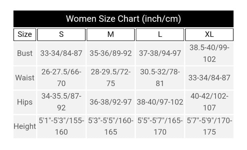Image resolution: width=247 pixels, height=150 pixels.
Task: Click height cell 5'1"-5'3"/155-160
Action: pos(61,127)
